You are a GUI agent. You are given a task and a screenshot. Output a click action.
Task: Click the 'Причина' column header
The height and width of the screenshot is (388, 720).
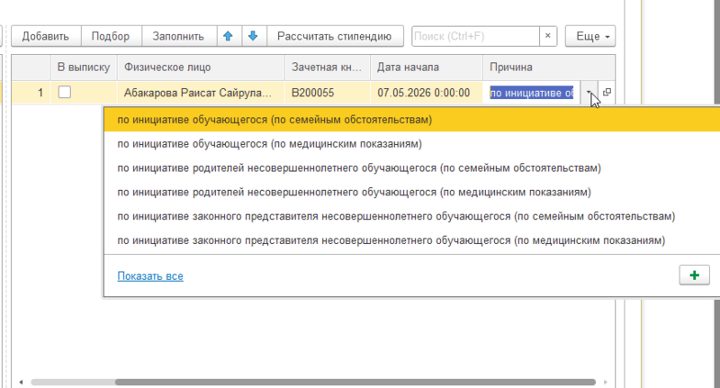(548, 68)
